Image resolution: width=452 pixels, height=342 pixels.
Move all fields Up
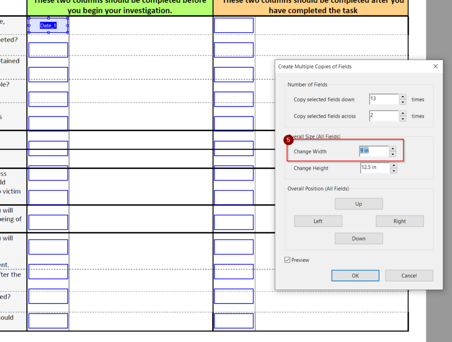[358, 204]
